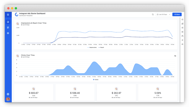Go to the Home icon in sidebar

8,14
